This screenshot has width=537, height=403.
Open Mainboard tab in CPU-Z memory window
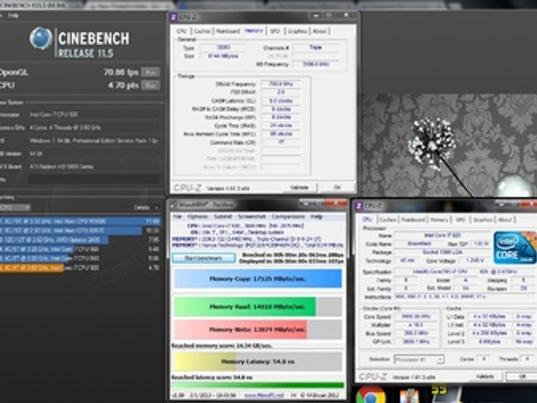[228, 31]
